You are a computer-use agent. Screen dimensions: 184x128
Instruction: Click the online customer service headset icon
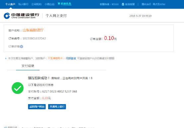[x=123, y=4]
